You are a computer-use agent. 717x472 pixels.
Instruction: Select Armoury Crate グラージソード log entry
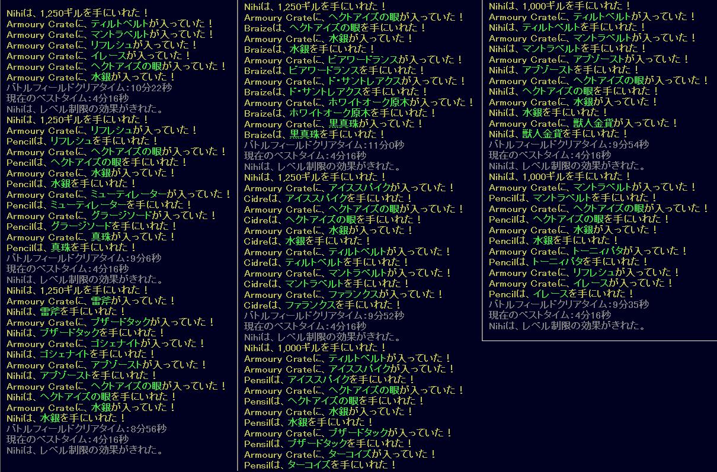111,216
